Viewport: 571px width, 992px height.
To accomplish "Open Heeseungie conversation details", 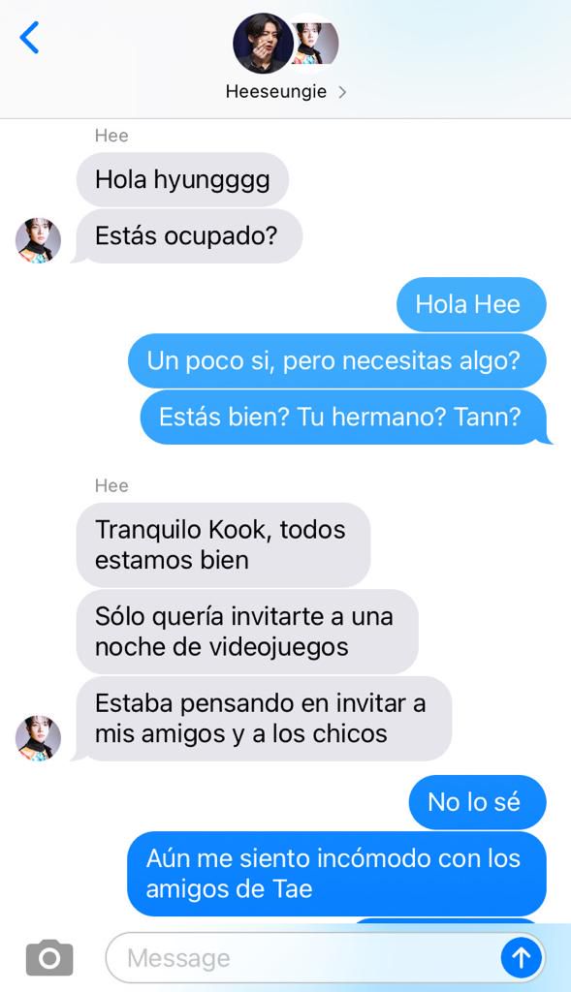I will click(276, 92).
